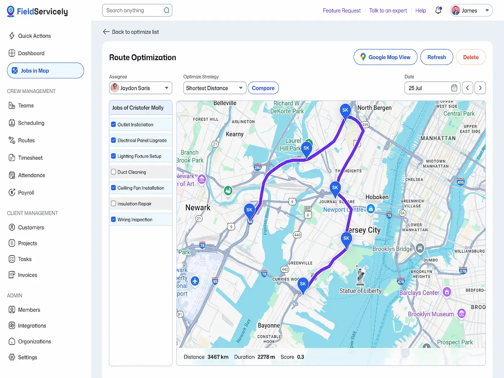The image size is (504, 378).
Task: Open Payroll from the sidebar icon
Action: pyautogui.click(x=12, y=192)
